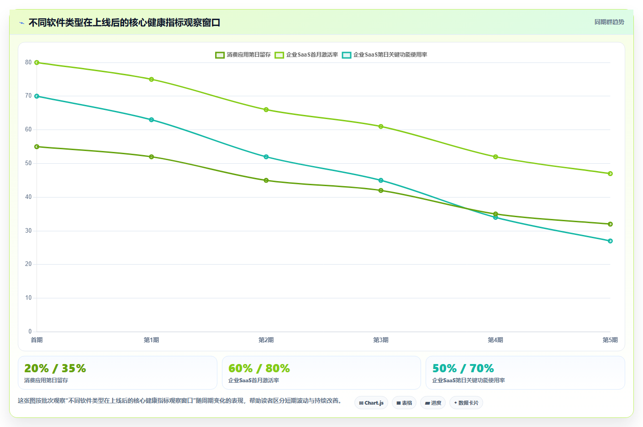The height and width of the screenshot is (427, 643).
Task: Click 消费应用第日留存 point at 第5期
Action: [x=610, y=224]
